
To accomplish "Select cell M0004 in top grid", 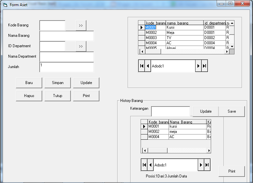I will click(x=155, y=43).
